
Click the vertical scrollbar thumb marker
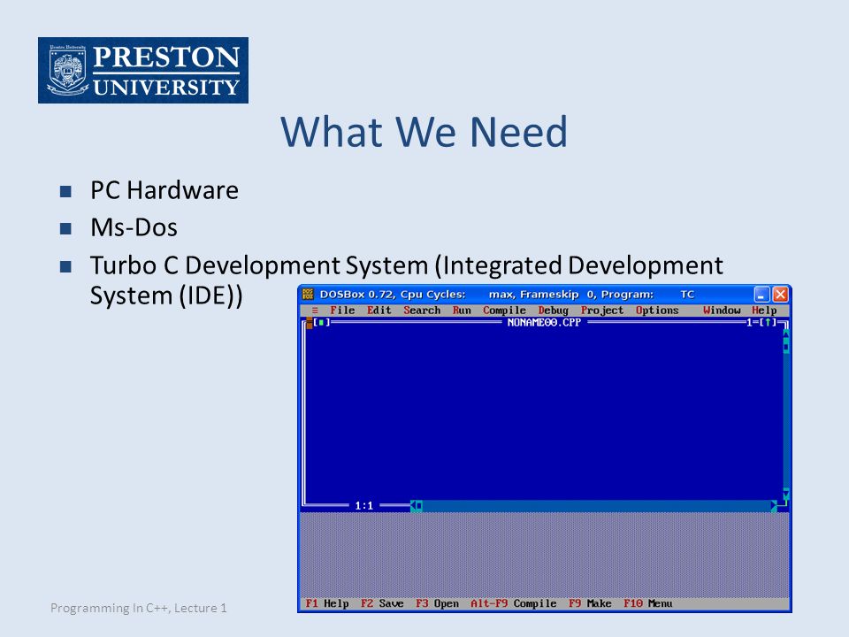[786, 347]
